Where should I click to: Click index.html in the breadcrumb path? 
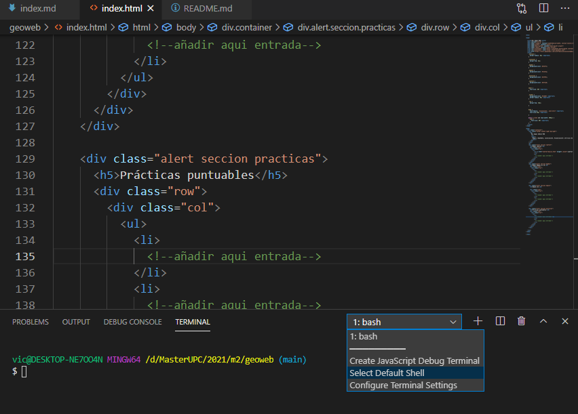(x=86, y=28)
